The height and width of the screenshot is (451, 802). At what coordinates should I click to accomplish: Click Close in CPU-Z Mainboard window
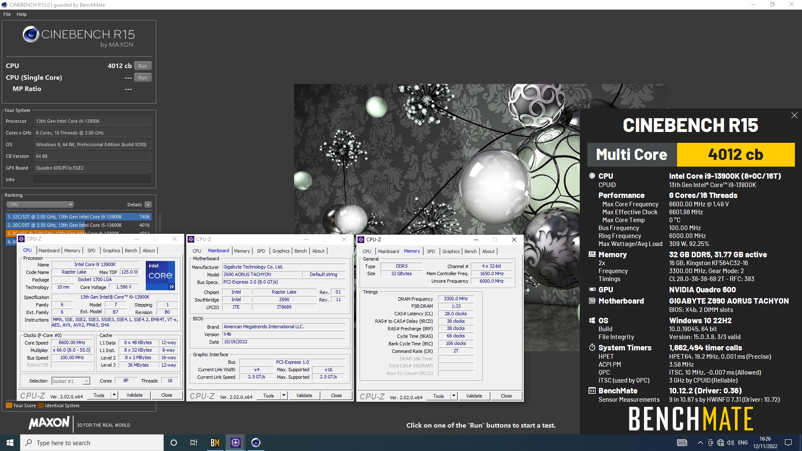point(336,395)
